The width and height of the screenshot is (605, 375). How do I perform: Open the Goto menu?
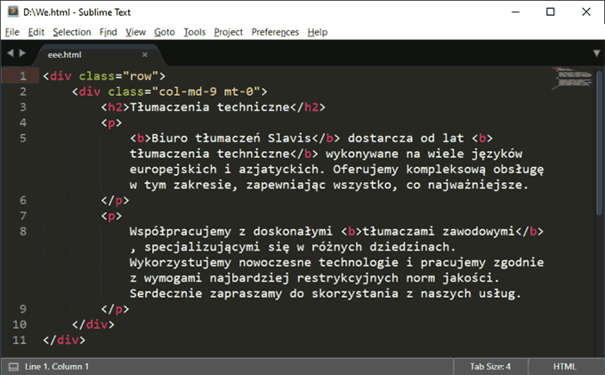pyautogui.click(x=165, y=32)
